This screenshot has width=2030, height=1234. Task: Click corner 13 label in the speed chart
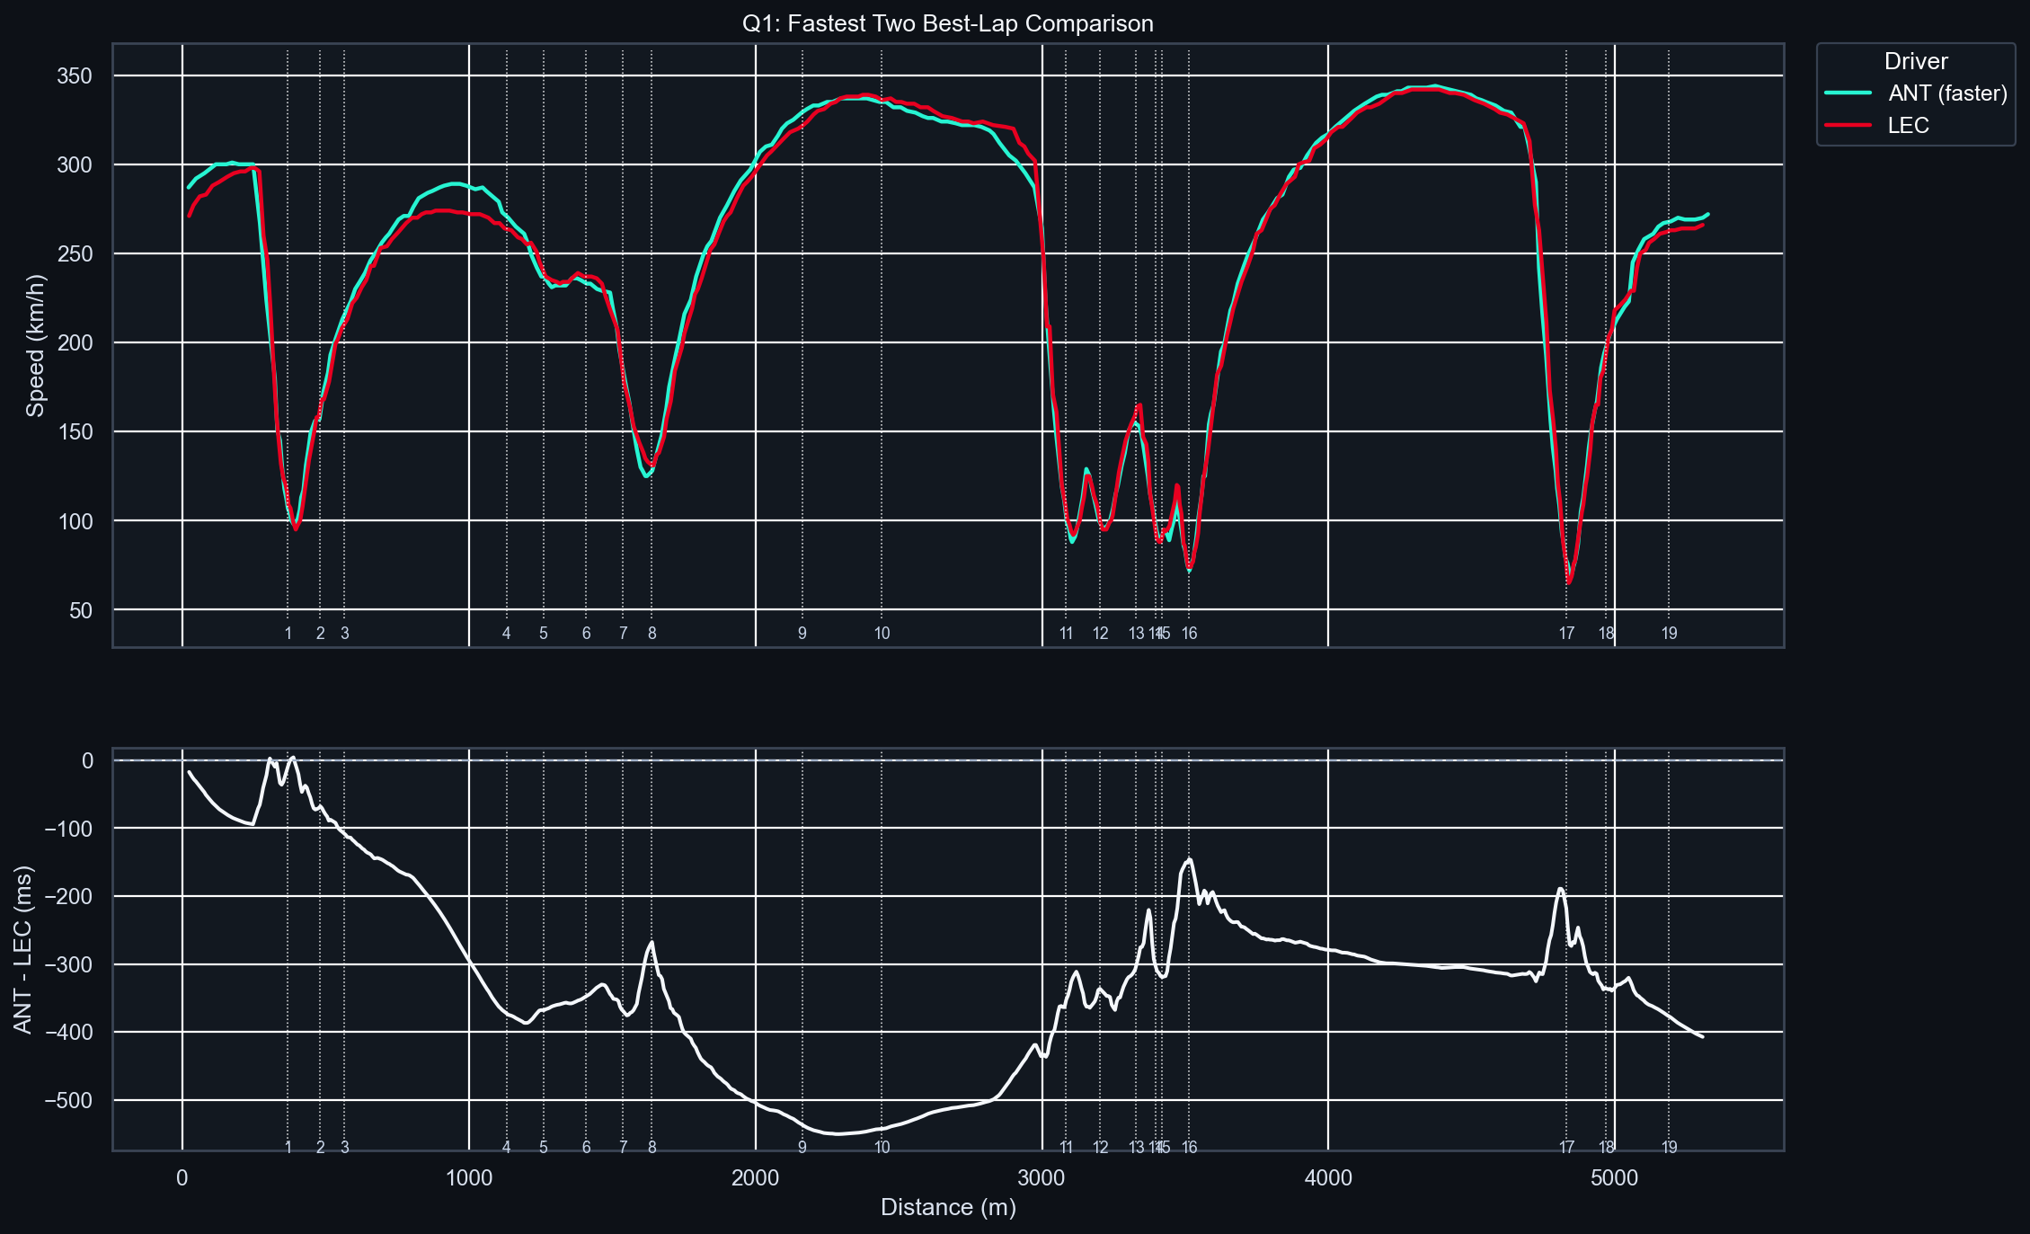point(1137,634)
